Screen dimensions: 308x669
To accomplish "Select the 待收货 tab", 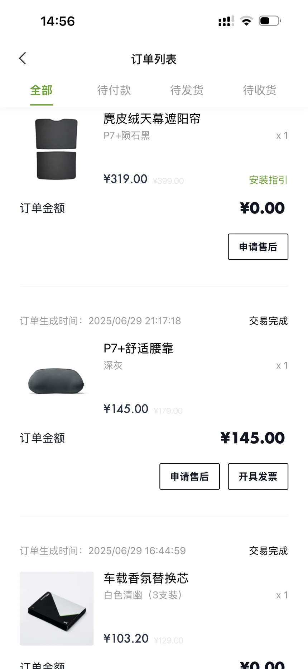I will click(260, 90).
